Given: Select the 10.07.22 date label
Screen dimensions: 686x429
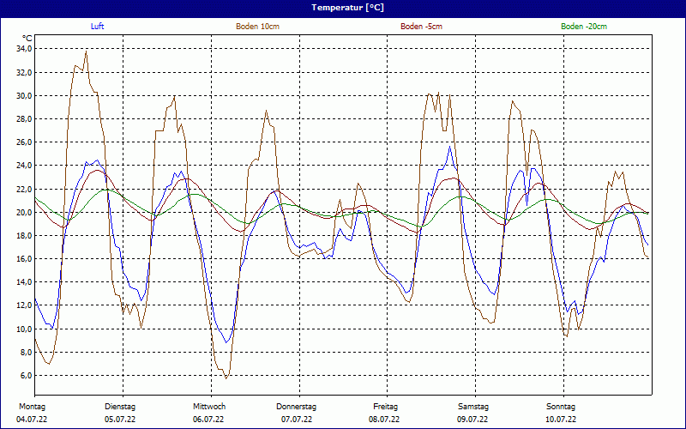Looking at the screenshot, I should point(561,420).
